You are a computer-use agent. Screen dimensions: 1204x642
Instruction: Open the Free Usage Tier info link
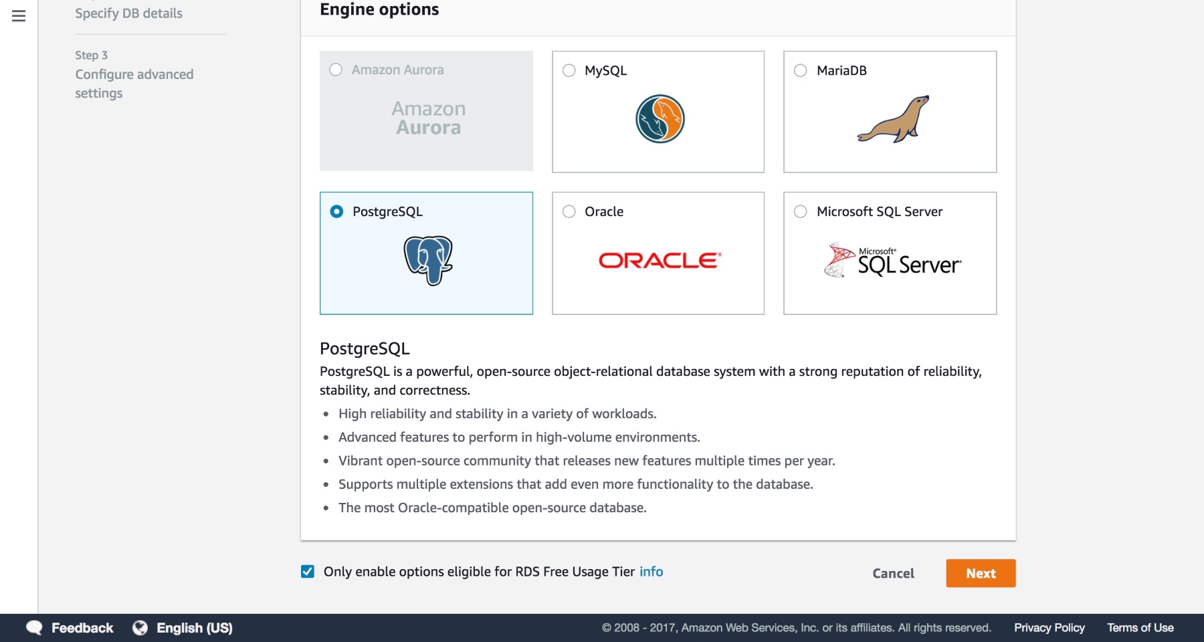pos(651,572)
